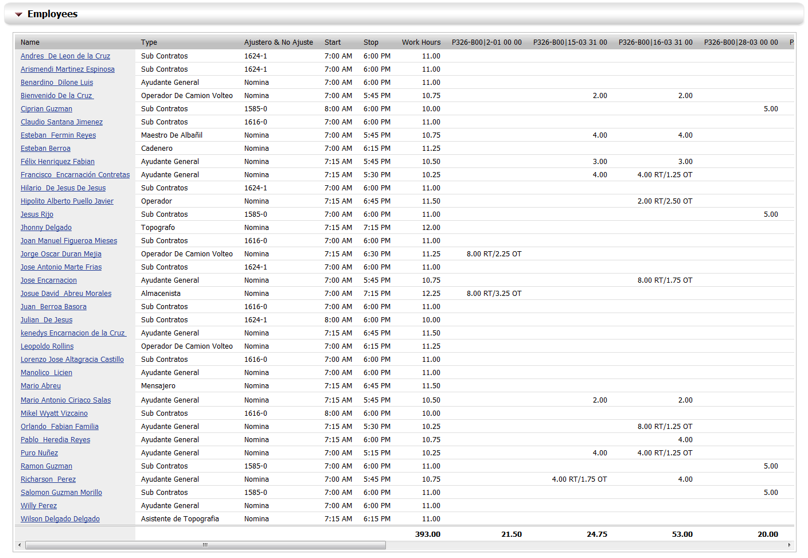808x558 pixels.
Task: Open Leopoldo Rollins employee link
Action: pyautogui.click(x=47, y=346)
